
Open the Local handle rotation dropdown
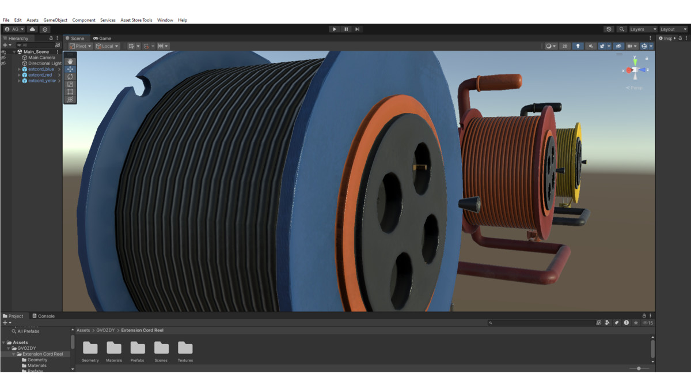click(107, 46)
